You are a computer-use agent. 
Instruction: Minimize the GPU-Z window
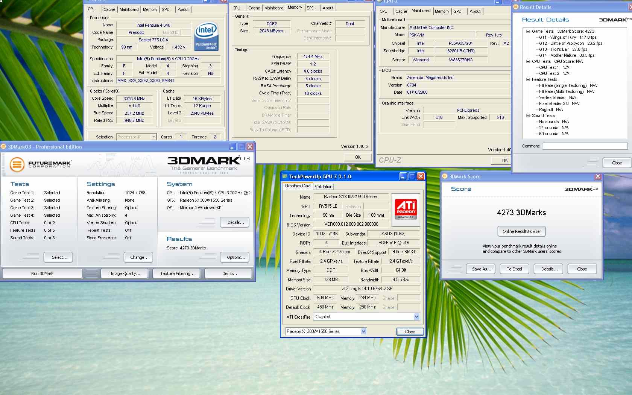coord(403,176)
